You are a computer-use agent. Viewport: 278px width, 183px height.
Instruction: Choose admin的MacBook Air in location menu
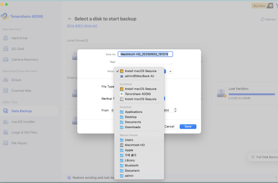(x=139, y=76)
